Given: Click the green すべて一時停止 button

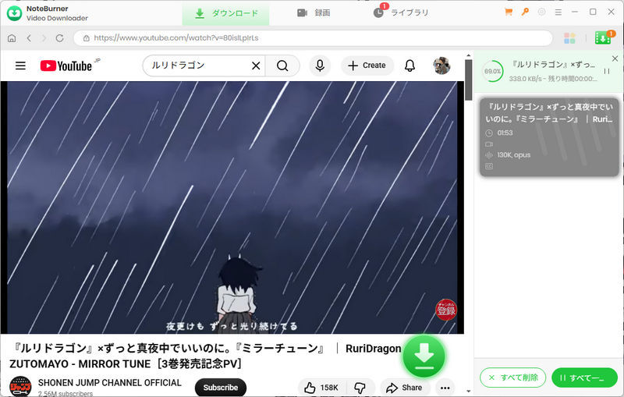Looking at the screenshot, I should pyautogui.click(x=584, y=378).
